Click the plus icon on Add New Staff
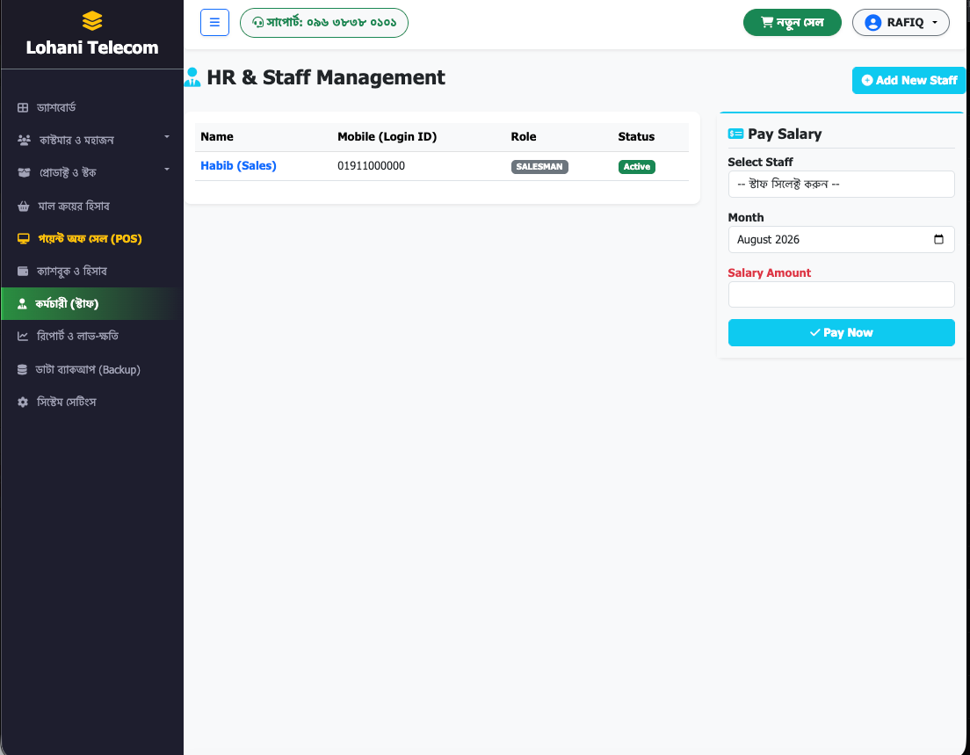The height and width of the screenshot is (755, 970). pos(866,81)
